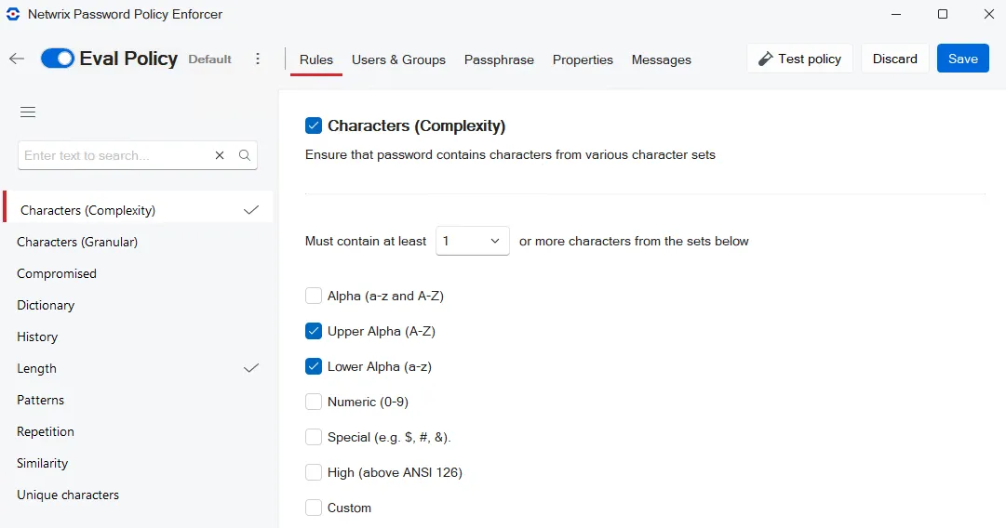
Task: Click the back arrow icon
Action: [x=17, y=59]
